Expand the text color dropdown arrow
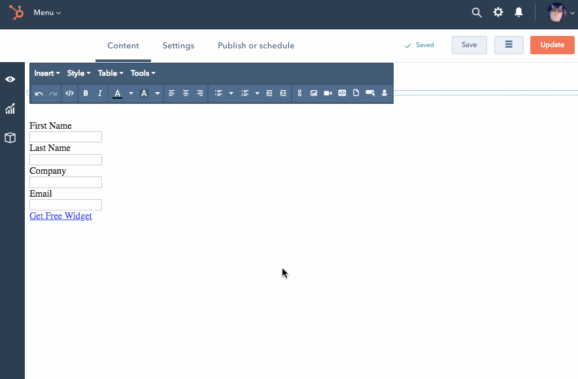The width and height of the screenshot is (578, 379). click(131, 93)
